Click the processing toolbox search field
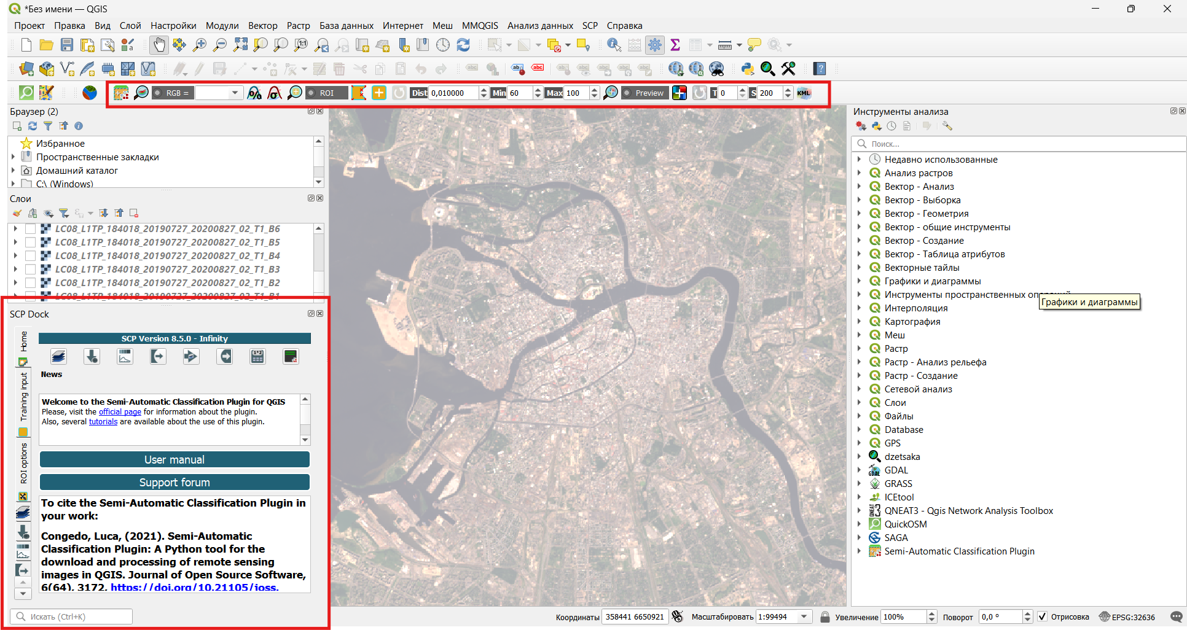This screenshot has height=630, width=1187. pyautogui.click(x=1020, y=144)
